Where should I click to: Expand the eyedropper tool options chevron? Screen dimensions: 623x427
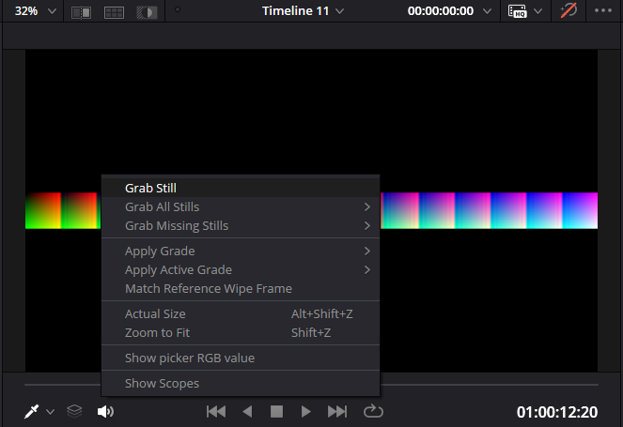click(50, 412)
